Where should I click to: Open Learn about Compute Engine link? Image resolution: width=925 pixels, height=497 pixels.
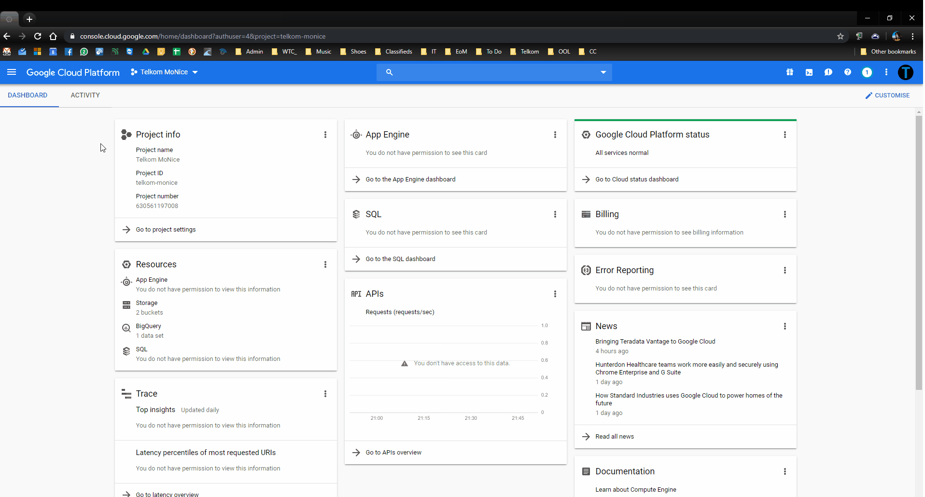pyautogui.click(x=636, y=490)
